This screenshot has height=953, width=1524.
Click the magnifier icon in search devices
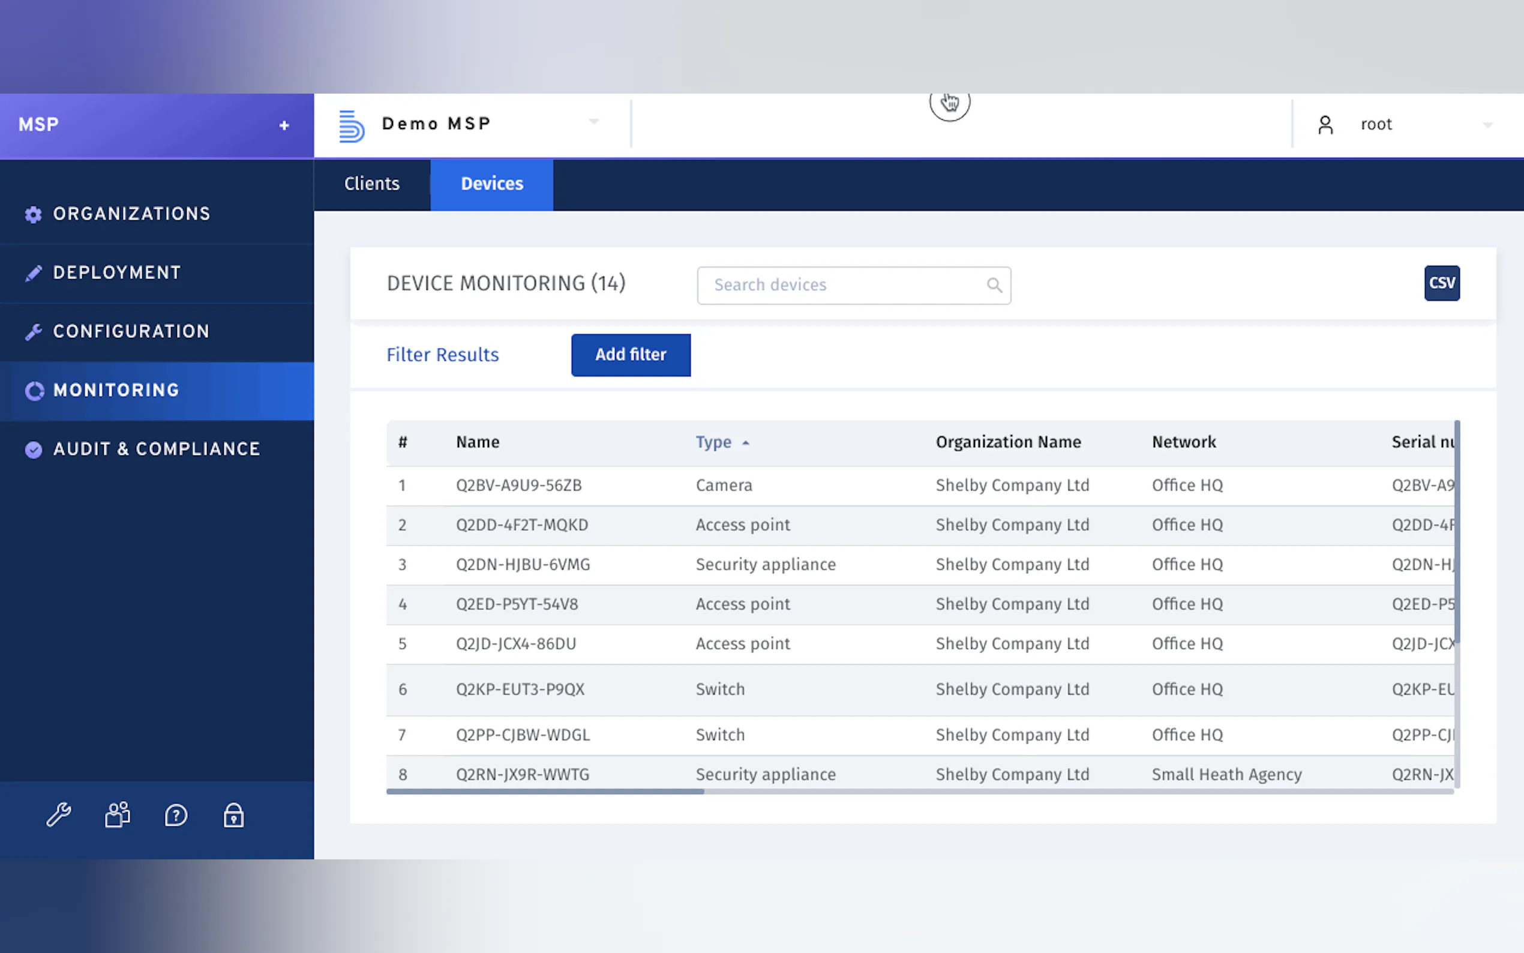(994, 286)
